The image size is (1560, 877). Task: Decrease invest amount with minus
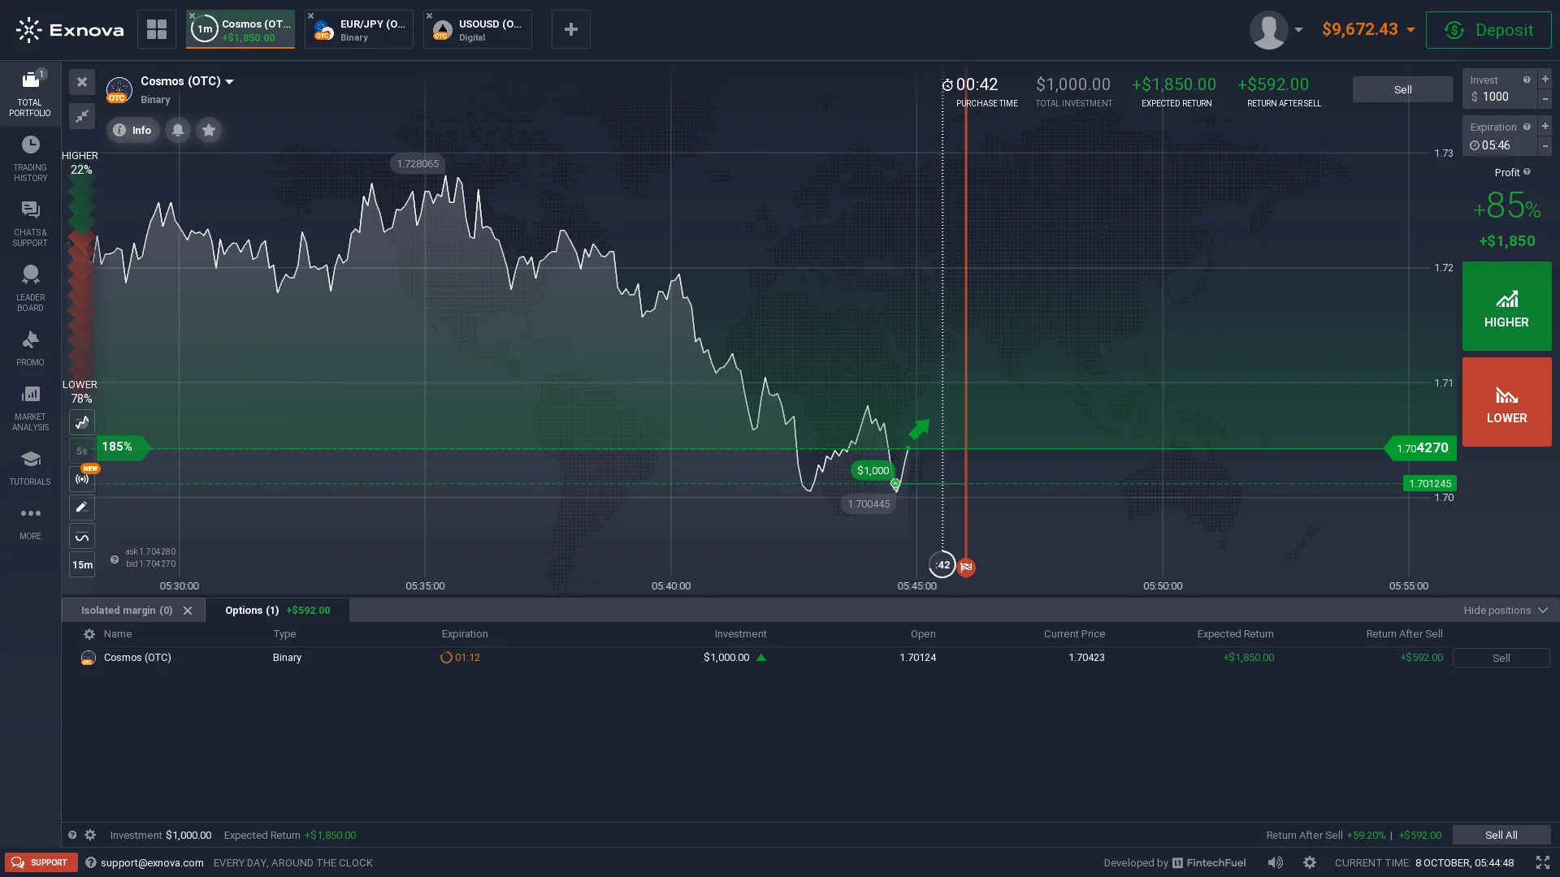(x=1545, y=99)
